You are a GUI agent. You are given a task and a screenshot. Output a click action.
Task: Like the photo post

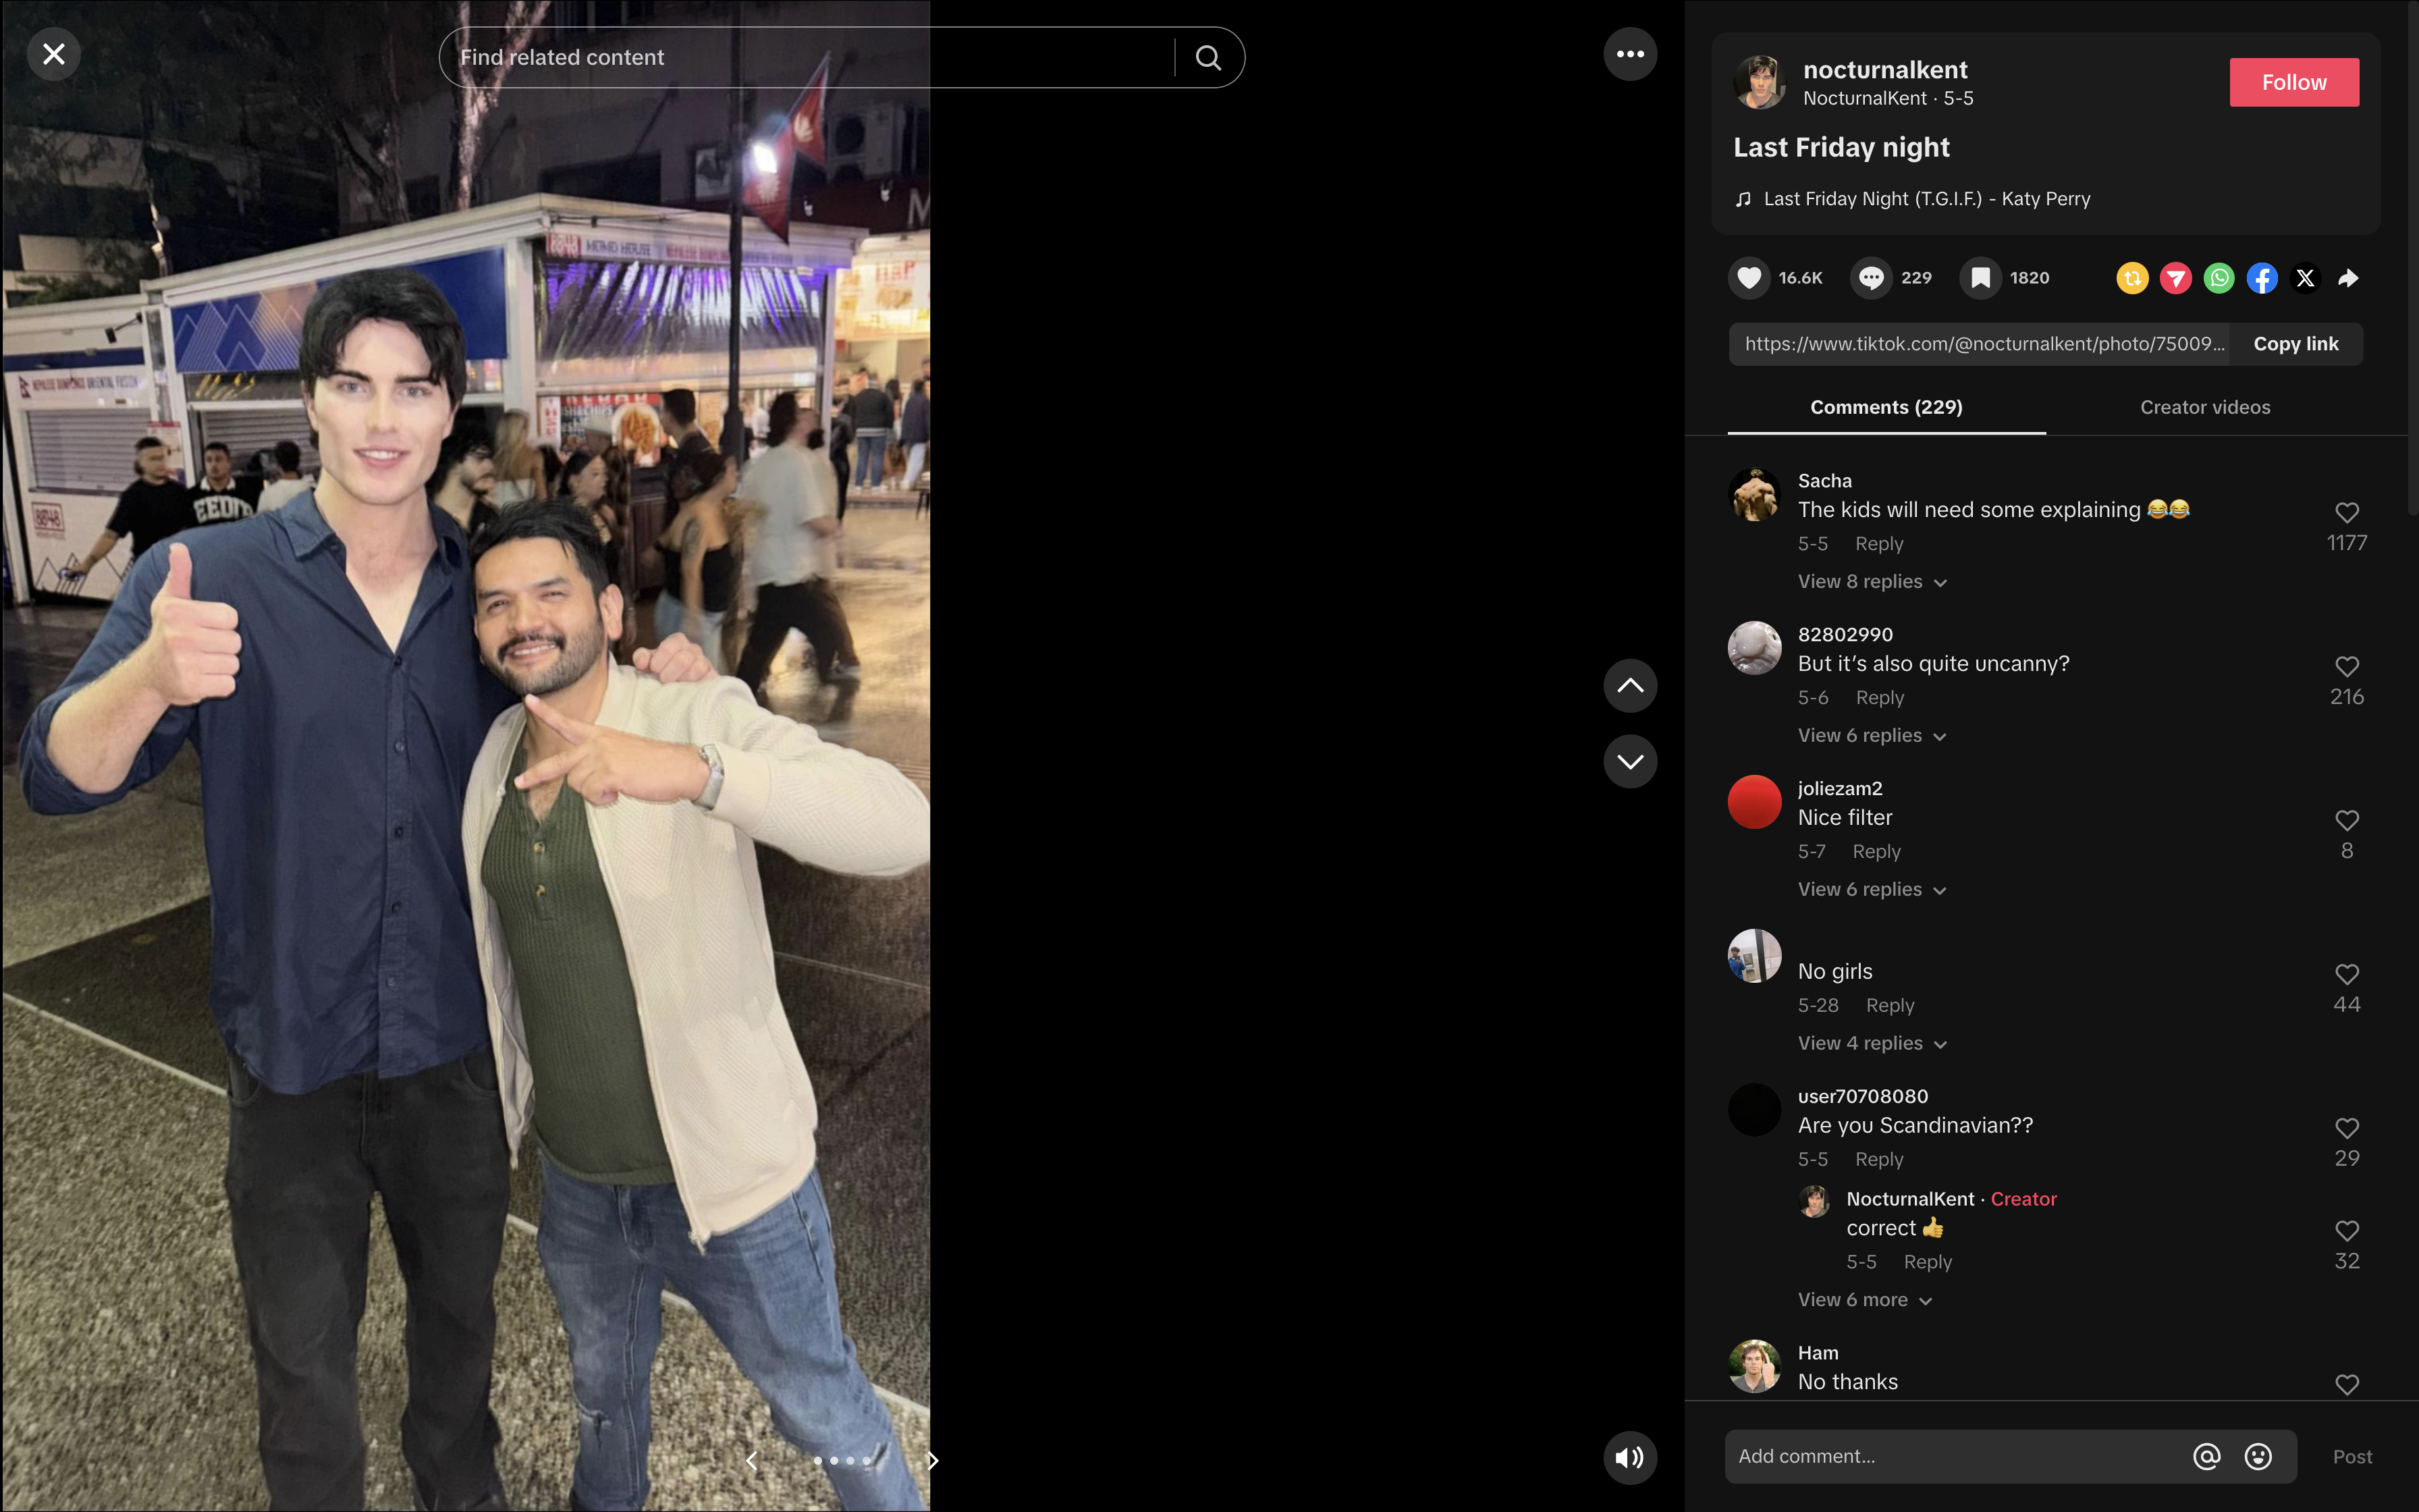[x=1748, y=278]
